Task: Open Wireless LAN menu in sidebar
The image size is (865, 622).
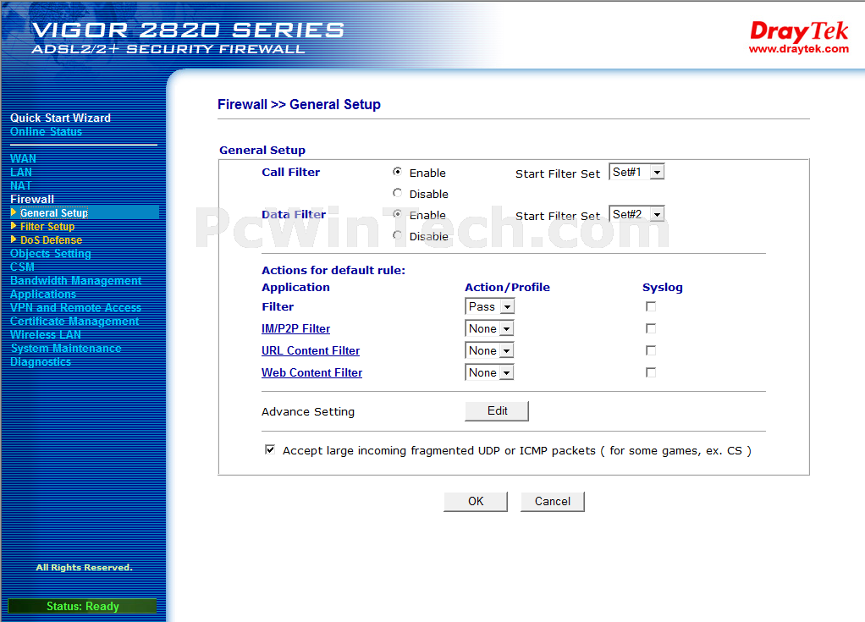Action: coord(45,335)
